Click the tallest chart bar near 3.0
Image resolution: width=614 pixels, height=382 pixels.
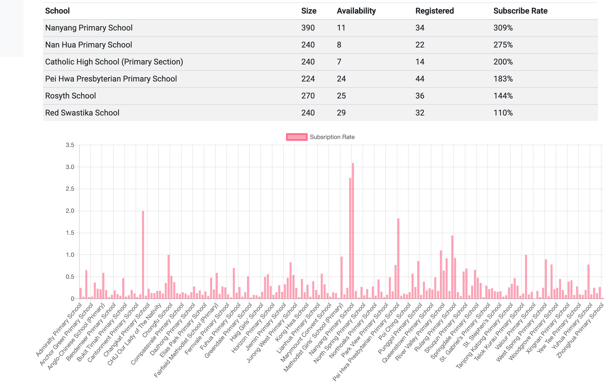pyautogui.click(x=353, y=227)
